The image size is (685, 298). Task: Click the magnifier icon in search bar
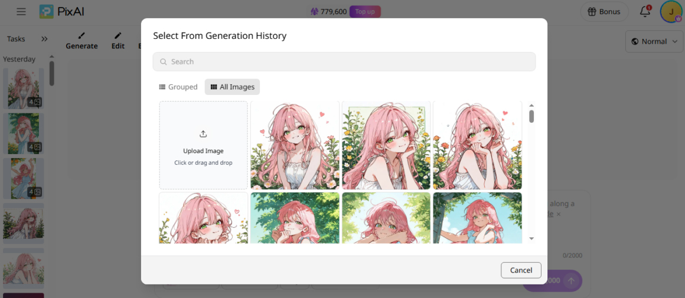[164, 62]
